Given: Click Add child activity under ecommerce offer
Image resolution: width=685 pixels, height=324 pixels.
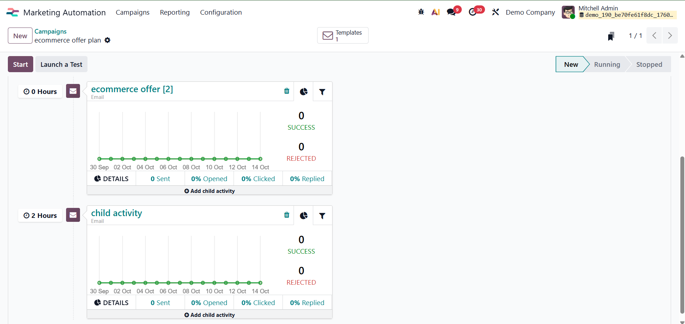Looking at the screenshot, I should [x=209, y=191].
